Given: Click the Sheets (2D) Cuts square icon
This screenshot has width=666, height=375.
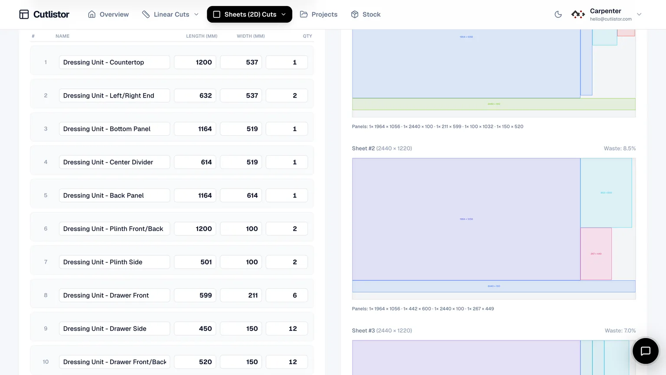Looking at the screenshot, I should click(217, 14).
